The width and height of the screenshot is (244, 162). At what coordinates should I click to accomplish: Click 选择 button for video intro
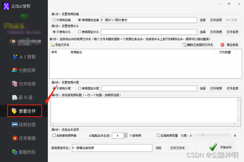tap(203, 32)
